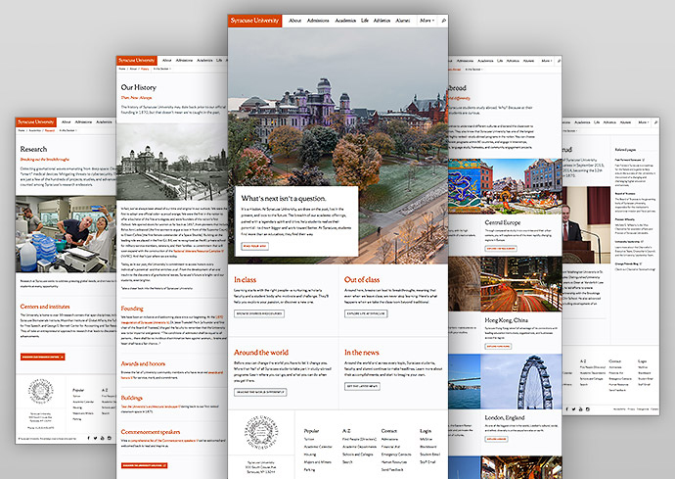Open search icon on the Abroad page
This screenshot has width=675, height=479.
pyautogui.click(x=559, y=61)
